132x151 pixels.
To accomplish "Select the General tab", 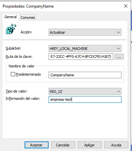I will click(x=11, y=17).
